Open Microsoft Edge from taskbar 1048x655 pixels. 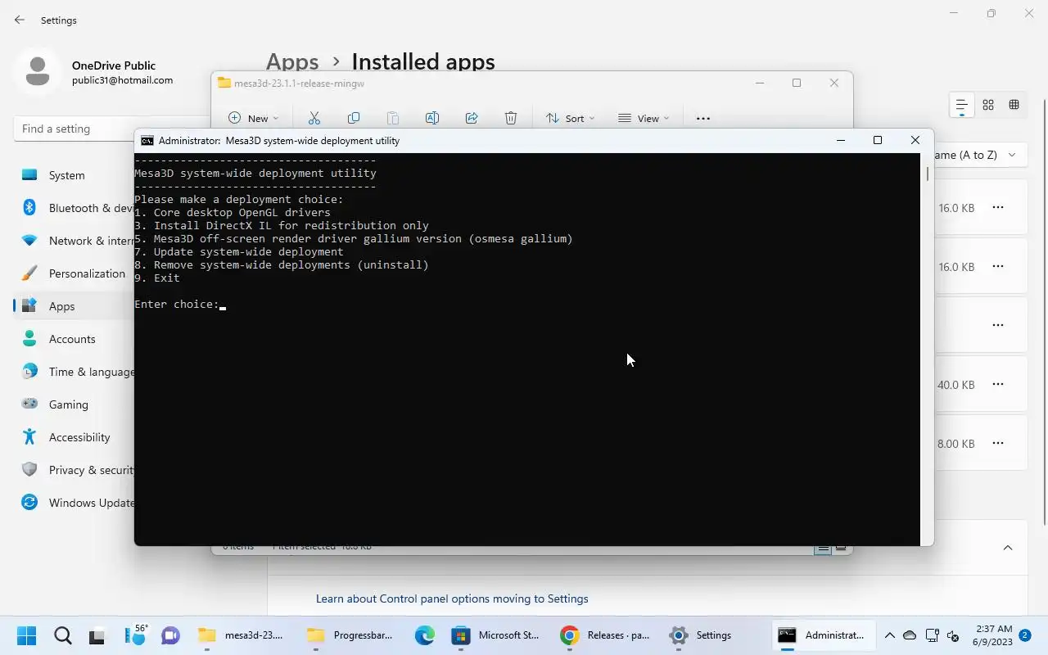pyautogui.click(x=424, y=635)
